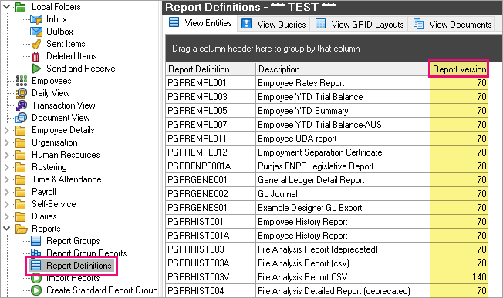Select Report Group Reports in the tree
The width and height of the screenshot is (503, 298).
pyautogui.click(x=86, y=253)
